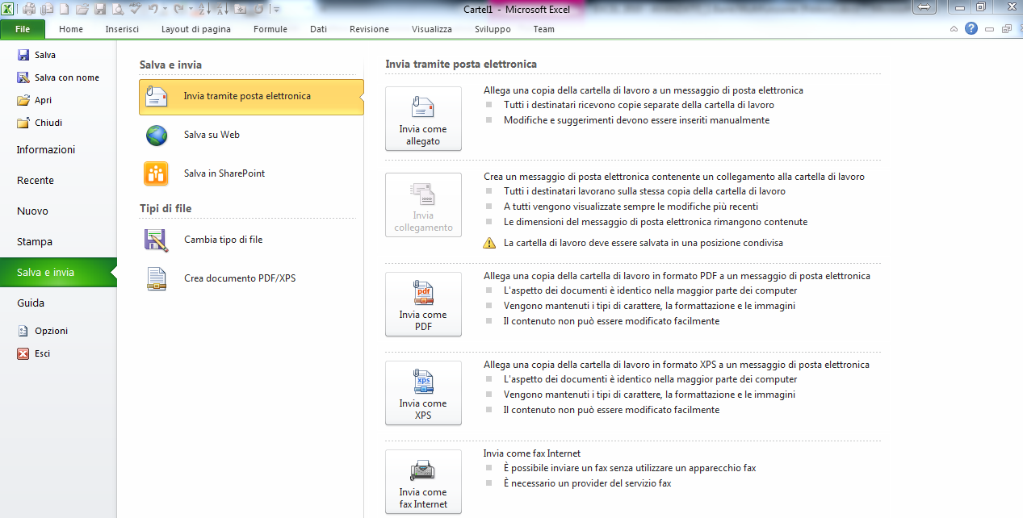Click the double-arrow button in title bar
This screenshot has height=518, width=1023.
(925, 6)
